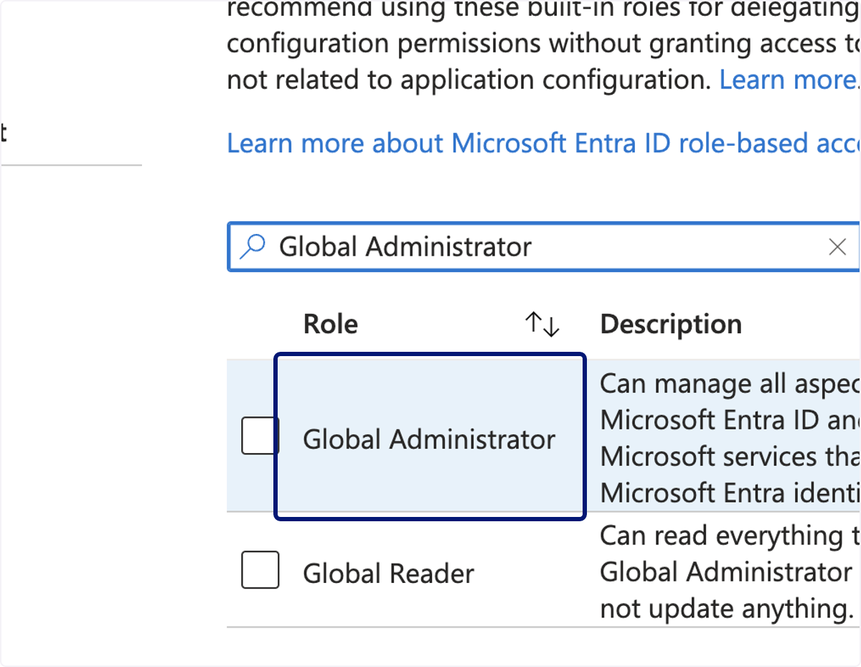Focus the search field containing Global Administrator
The height and width of the screenshot is (667, 861).
click(544, 247)
